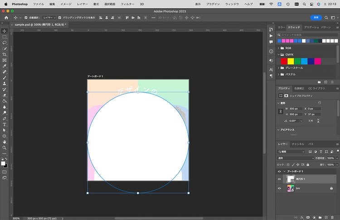Image resolution: width=340 pixels, height=220 pixels.
Task: Select the Horizontal Type tool
Action: tap(5, 124)
